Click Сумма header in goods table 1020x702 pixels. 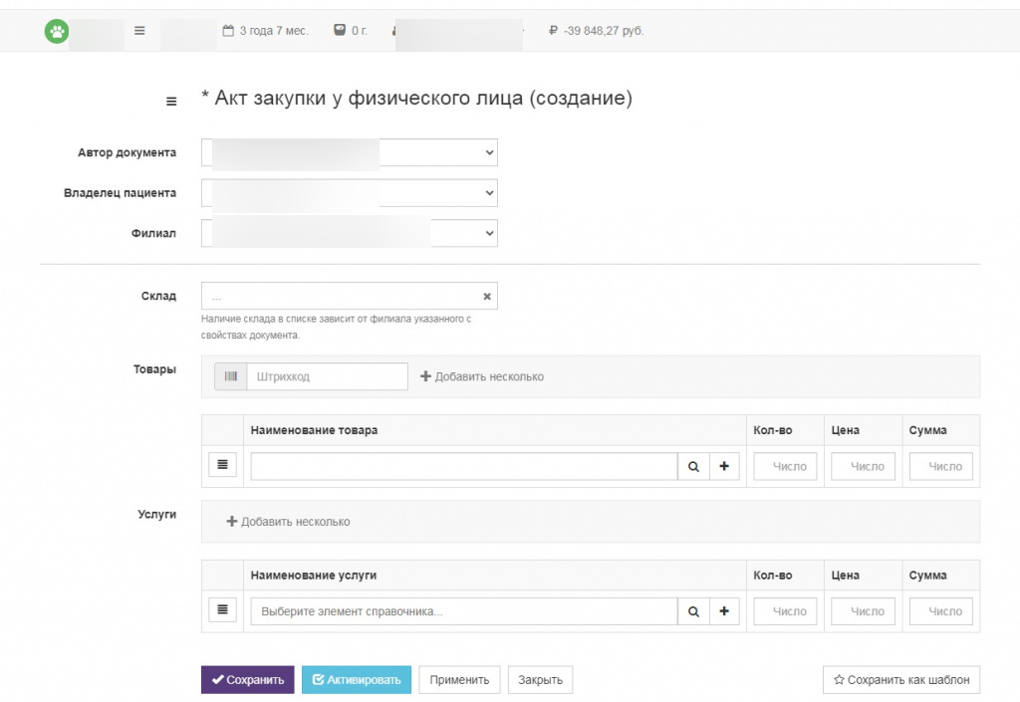click(x=927, y=430)
